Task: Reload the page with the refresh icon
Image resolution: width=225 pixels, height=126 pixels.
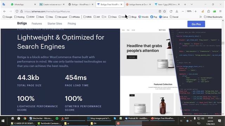Action: pyautogui.click(x=171, y=11)
